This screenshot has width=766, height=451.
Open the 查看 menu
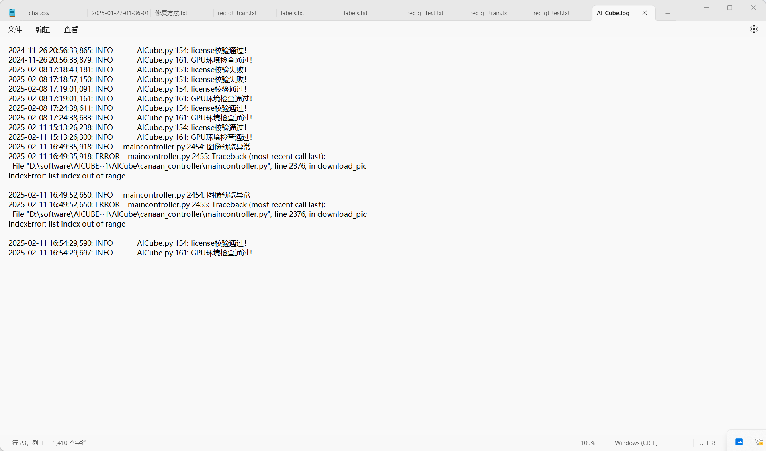click(71, 29)
